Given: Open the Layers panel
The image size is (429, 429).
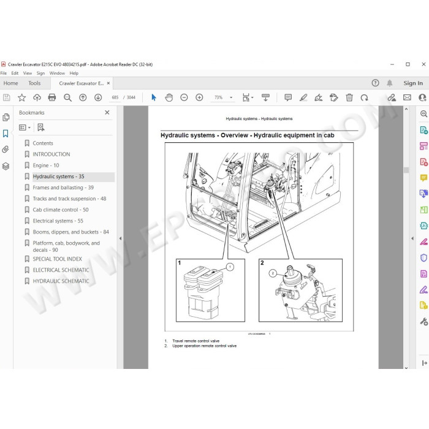Looking at the screenshot, I should pyautogui.click(x=6, y=166).
